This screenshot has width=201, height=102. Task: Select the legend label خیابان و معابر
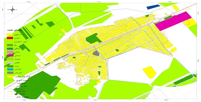point(22,97)
